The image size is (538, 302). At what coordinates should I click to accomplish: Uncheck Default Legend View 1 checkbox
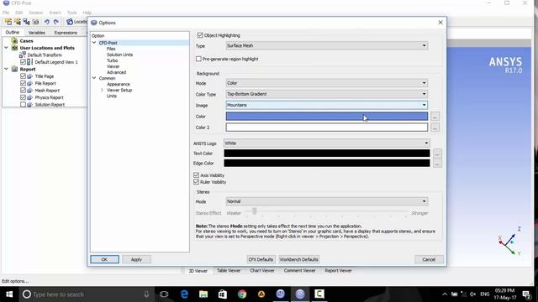click(x=23, y=62)
